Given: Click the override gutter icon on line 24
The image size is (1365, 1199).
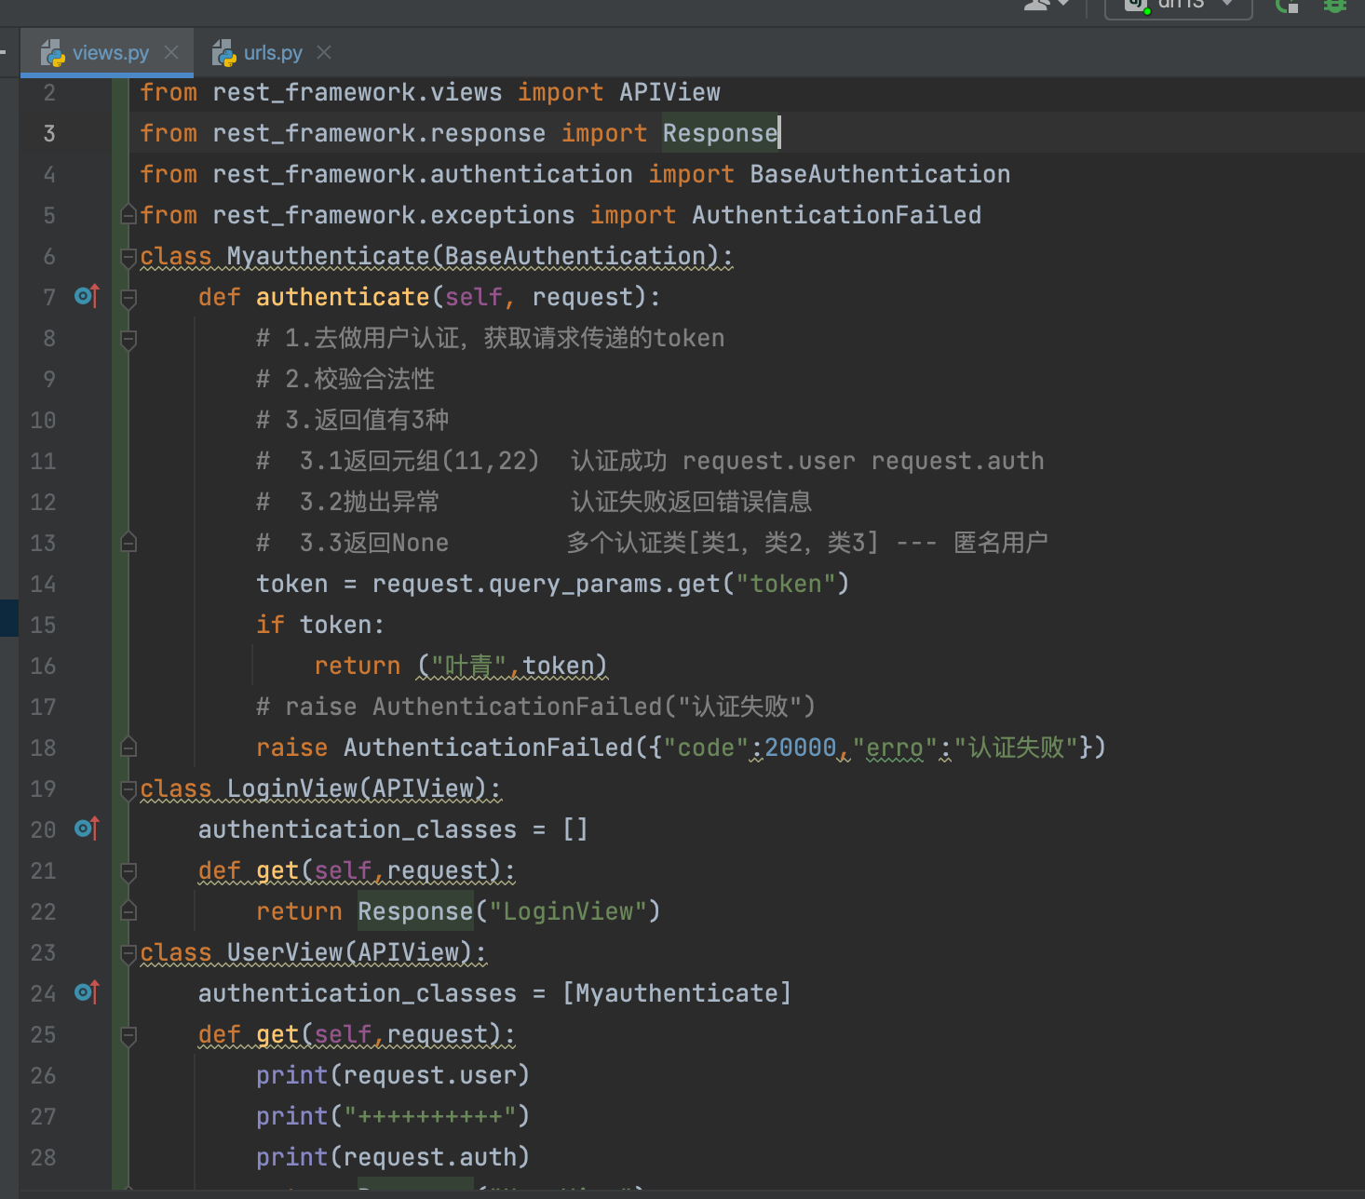Looking at the screenshot, I should [x=87, y=993].
